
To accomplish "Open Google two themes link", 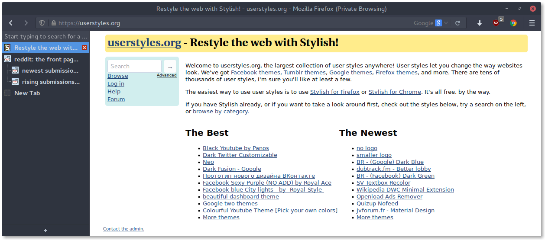I will tap(230, 204).
